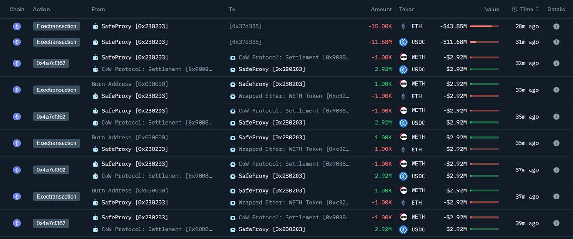The height and width of the screenshot is (239, 573).
Task: Click the 0x4a7cf362 badge in the 35m ago row
Action: [x=51, y=116]
